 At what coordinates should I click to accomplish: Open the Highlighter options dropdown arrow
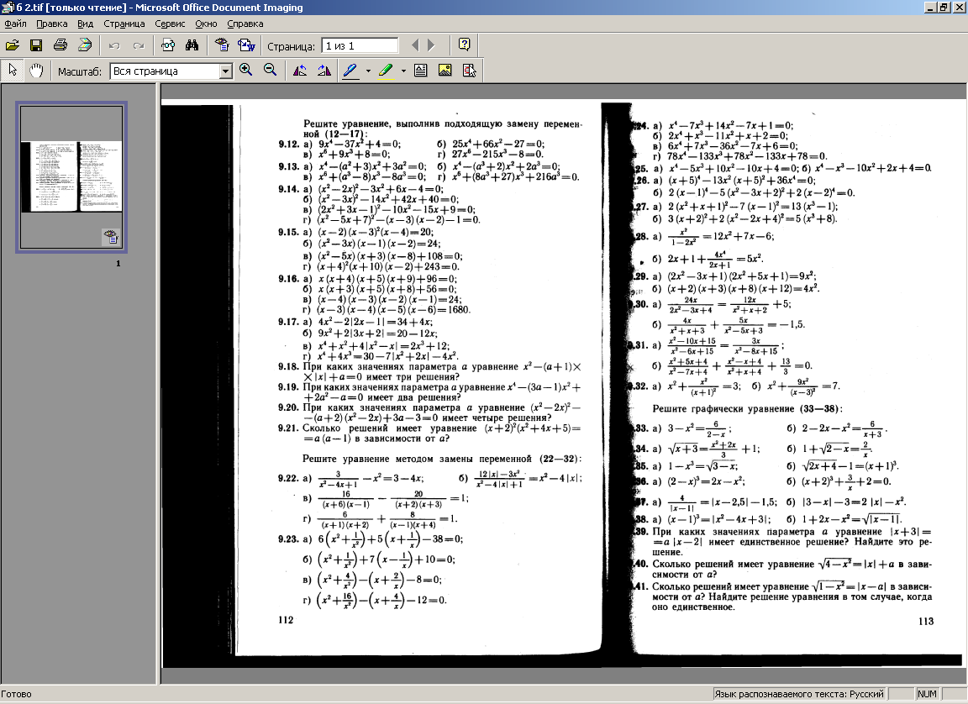point(403,71)
